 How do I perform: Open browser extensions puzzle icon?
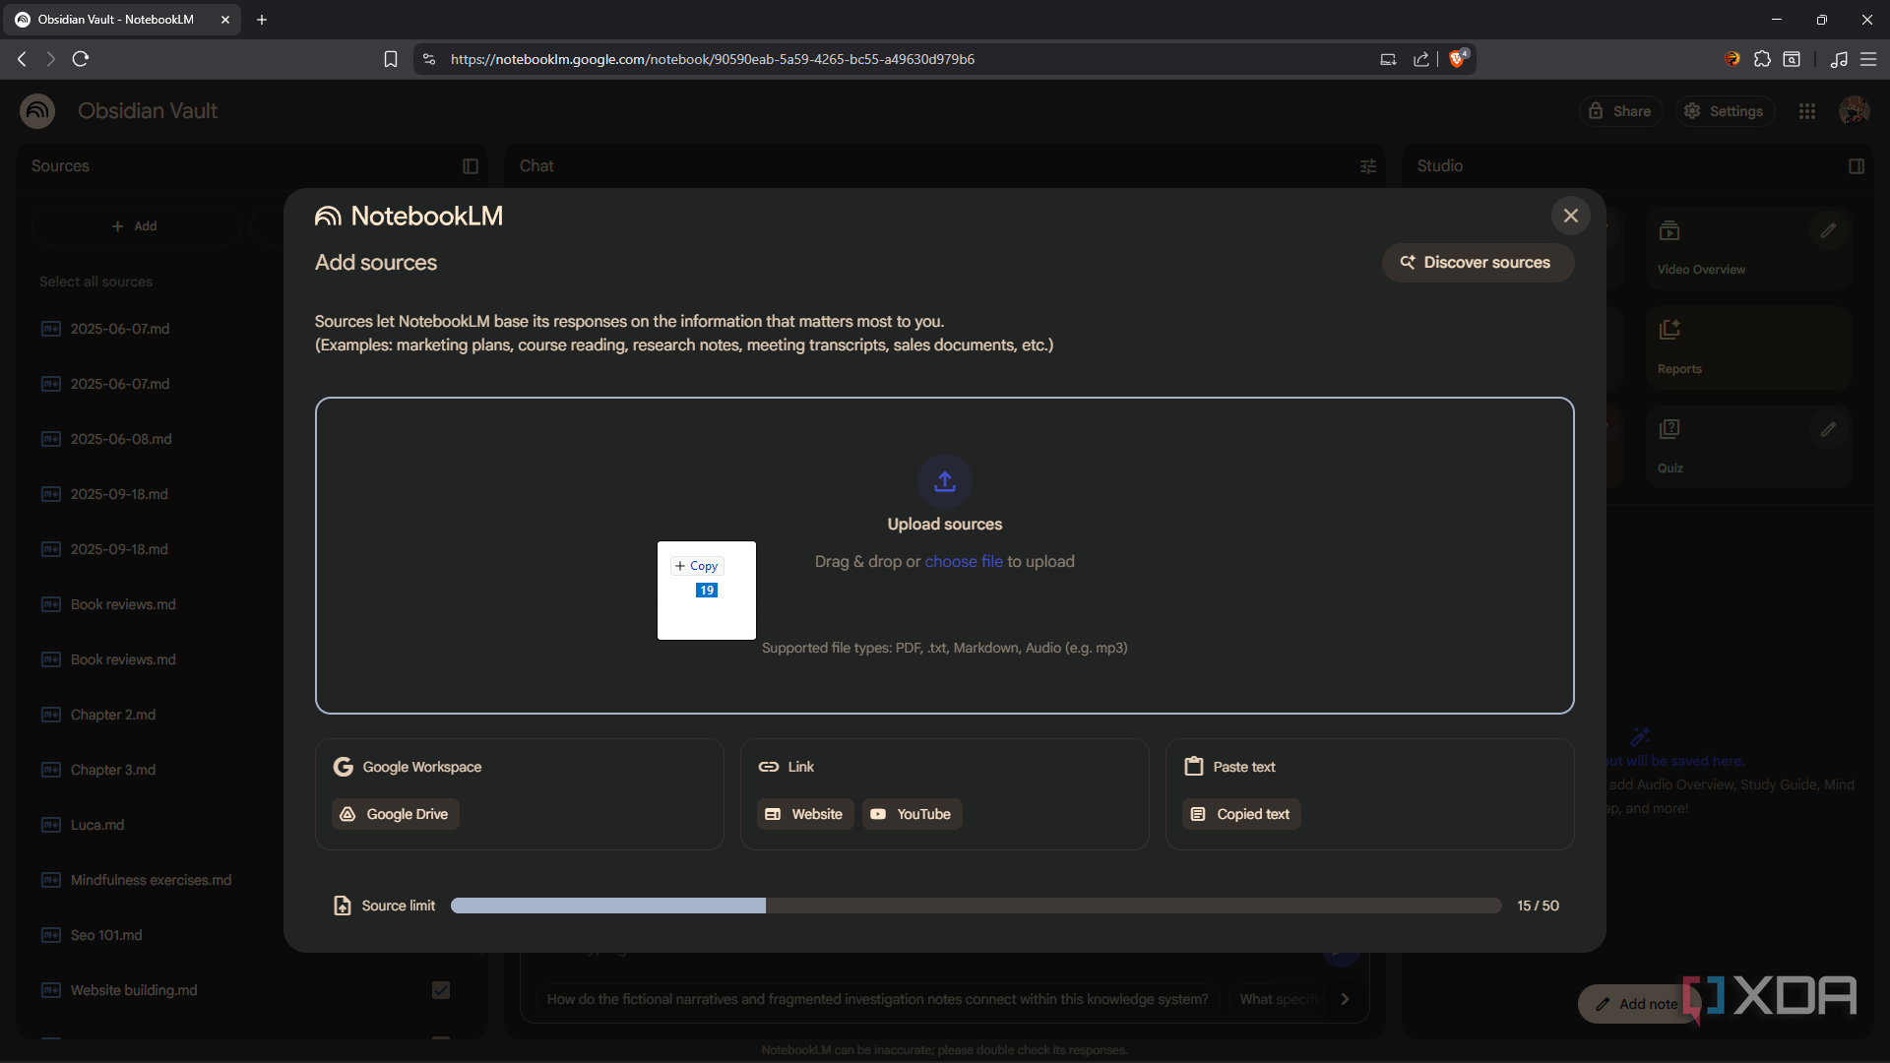tap(1762, 59)
